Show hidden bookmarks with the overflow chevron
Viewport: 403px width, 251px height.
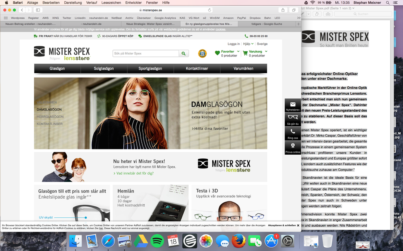pyautogui.click(x=299, y=18)
